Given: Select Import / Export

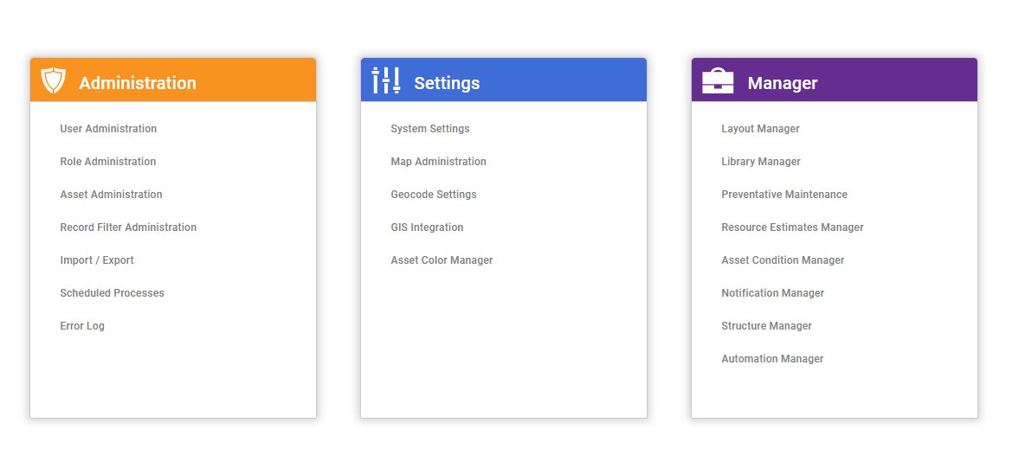Looking at the screenshot, I should point(97,259).
